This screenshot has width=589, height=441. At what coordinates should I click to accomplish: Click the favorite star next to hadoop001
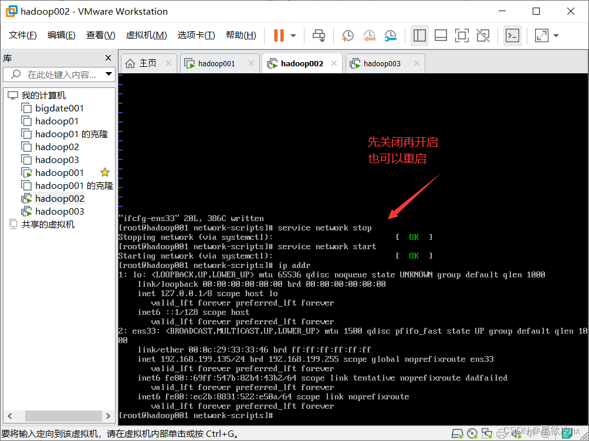click(x=105, y=172)
